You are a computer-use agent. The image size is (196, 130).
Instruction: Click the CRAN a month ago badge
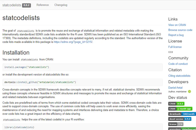point(180,109)
